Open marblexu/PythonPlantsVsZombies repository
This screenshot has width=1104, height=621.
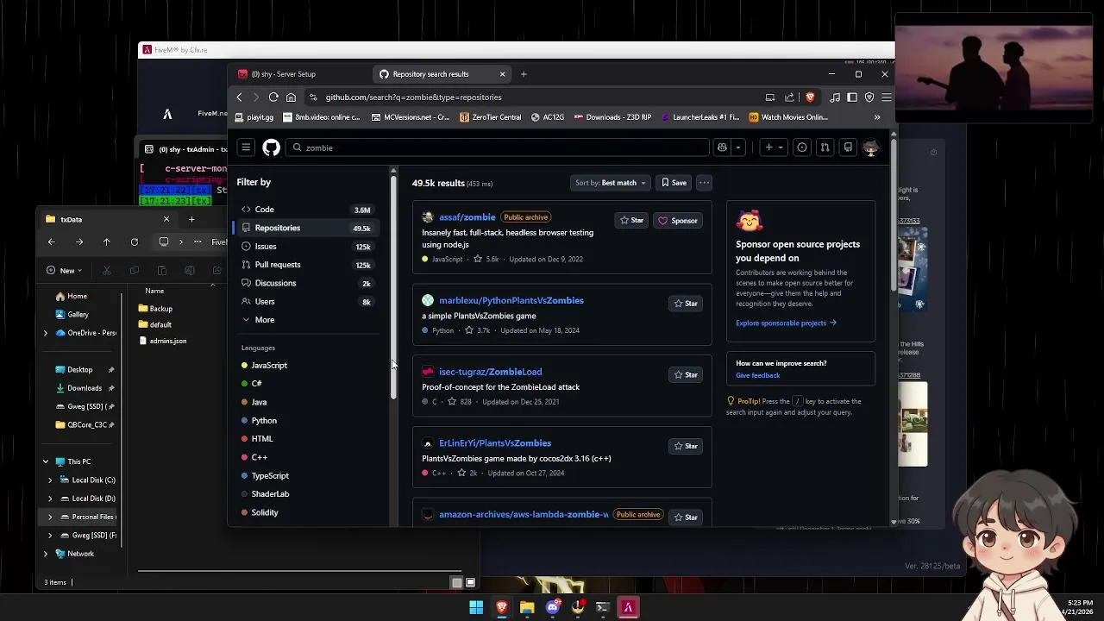click(511, 300)
